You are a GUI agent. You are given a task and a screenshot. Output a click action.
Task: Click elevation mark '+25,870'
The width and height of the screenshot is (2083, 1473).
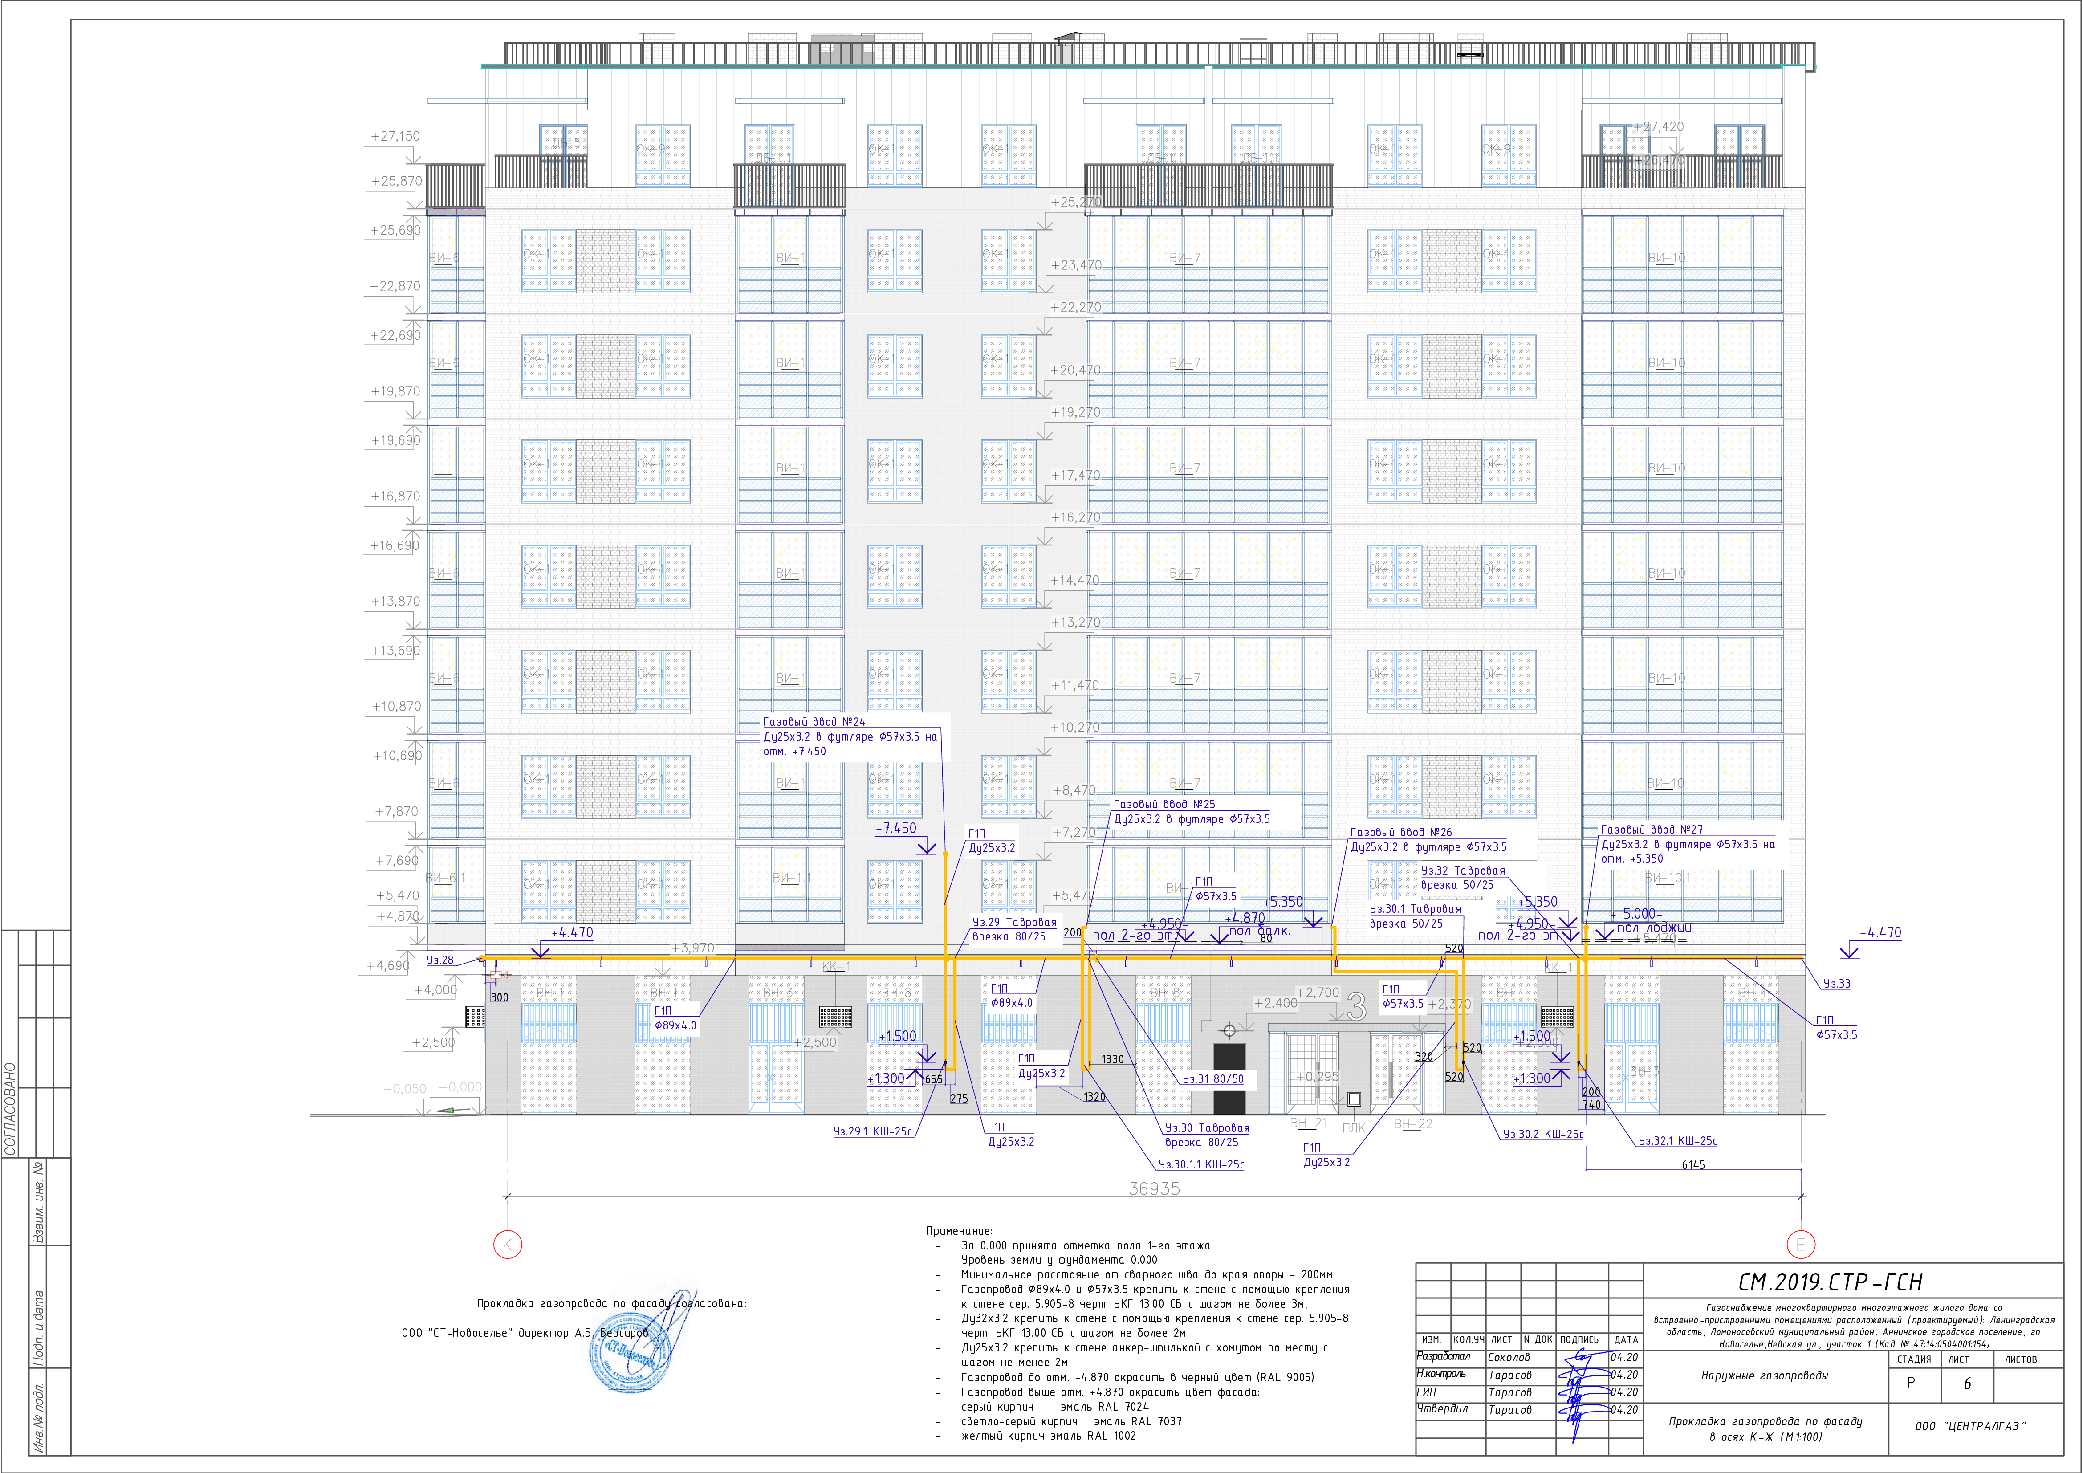[x=396, y=180]
